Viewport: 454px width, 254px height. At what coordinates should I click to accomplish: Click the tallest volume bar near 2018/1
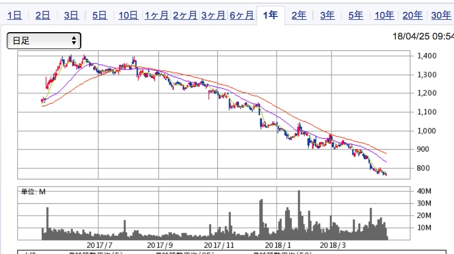pos(299,216)
